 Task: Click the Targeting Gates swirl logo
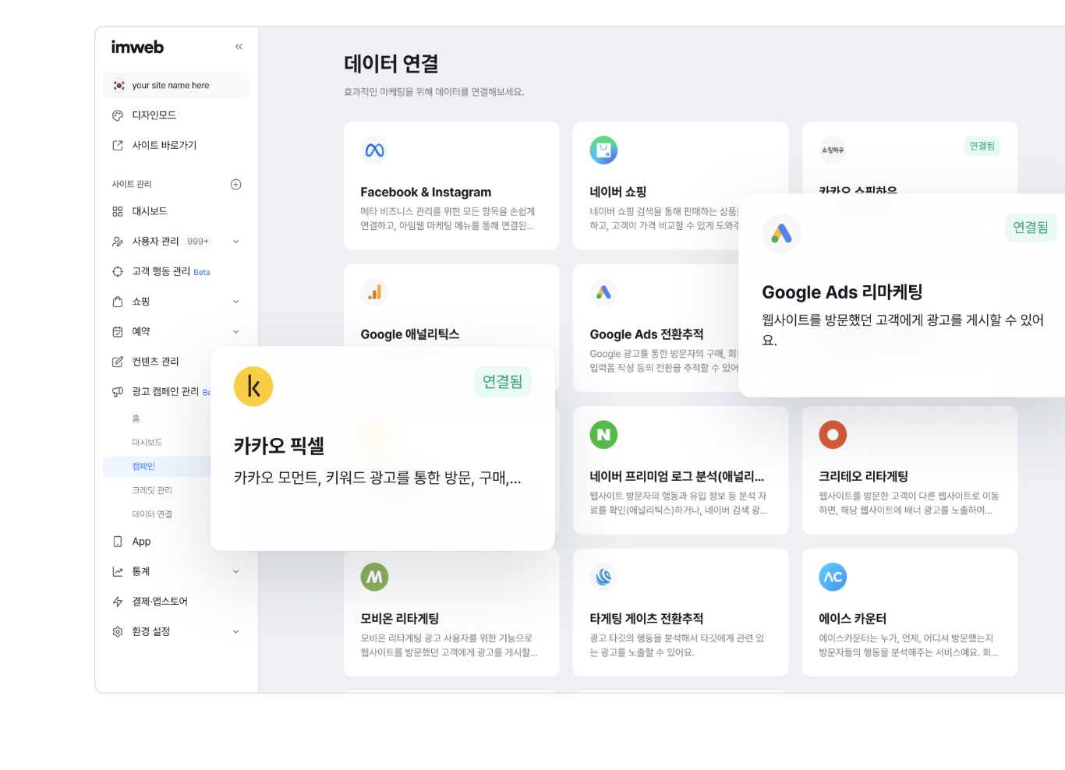[x=603, y=577]
